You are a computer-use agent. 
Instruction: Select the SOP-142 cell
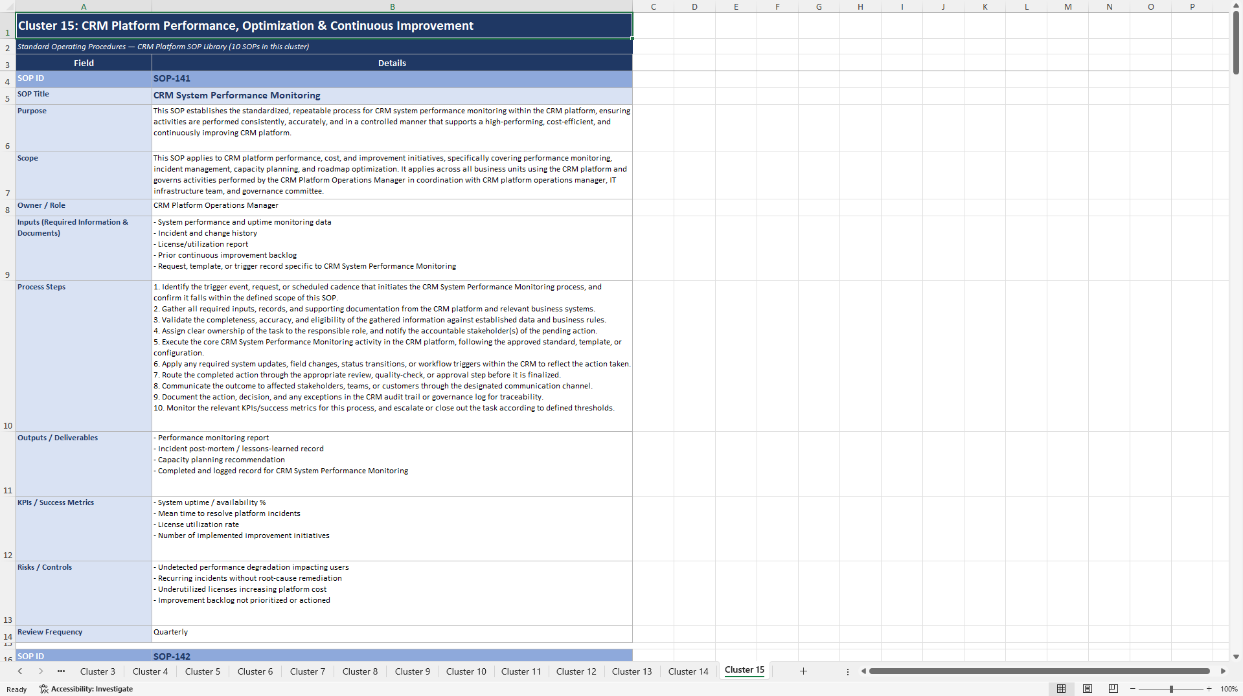[393, 655]
